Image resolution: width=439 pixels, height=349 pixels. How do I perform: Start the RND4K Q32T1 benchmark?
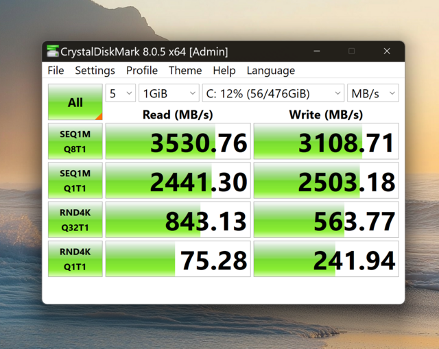tap(75, 219)
